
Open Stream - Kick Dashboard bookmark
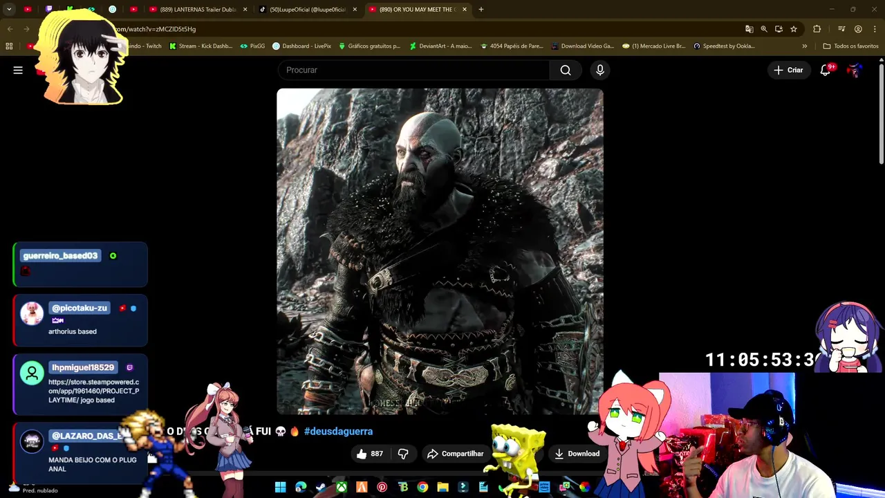point(201,46)
